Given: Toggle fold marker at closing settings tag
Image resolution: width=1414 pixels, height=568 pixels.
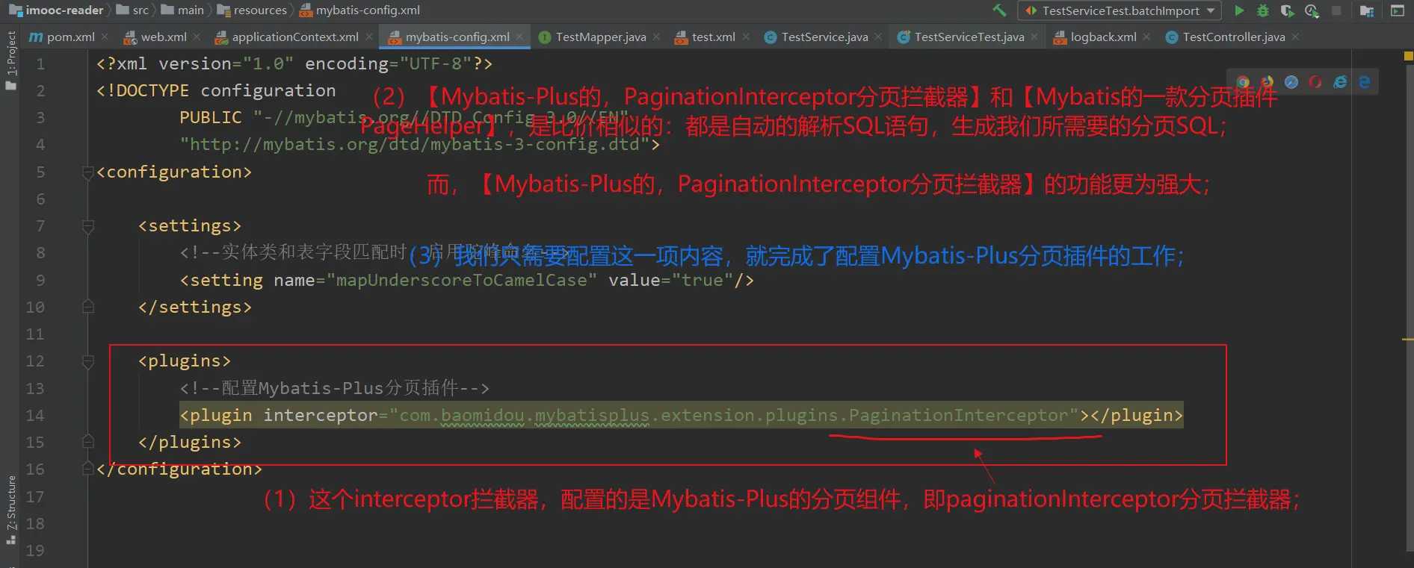Looking at the screenshot, I should (87, 307).
